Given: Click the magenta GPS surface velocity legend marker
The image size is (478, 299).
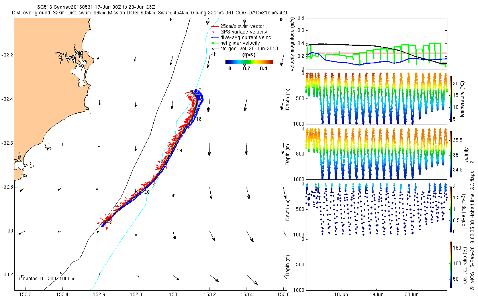Looking at the screenshot, I should click(214, 32).
